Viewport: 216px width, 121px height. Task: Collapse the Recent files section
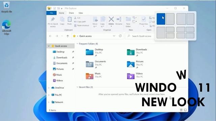pos(77,87)
